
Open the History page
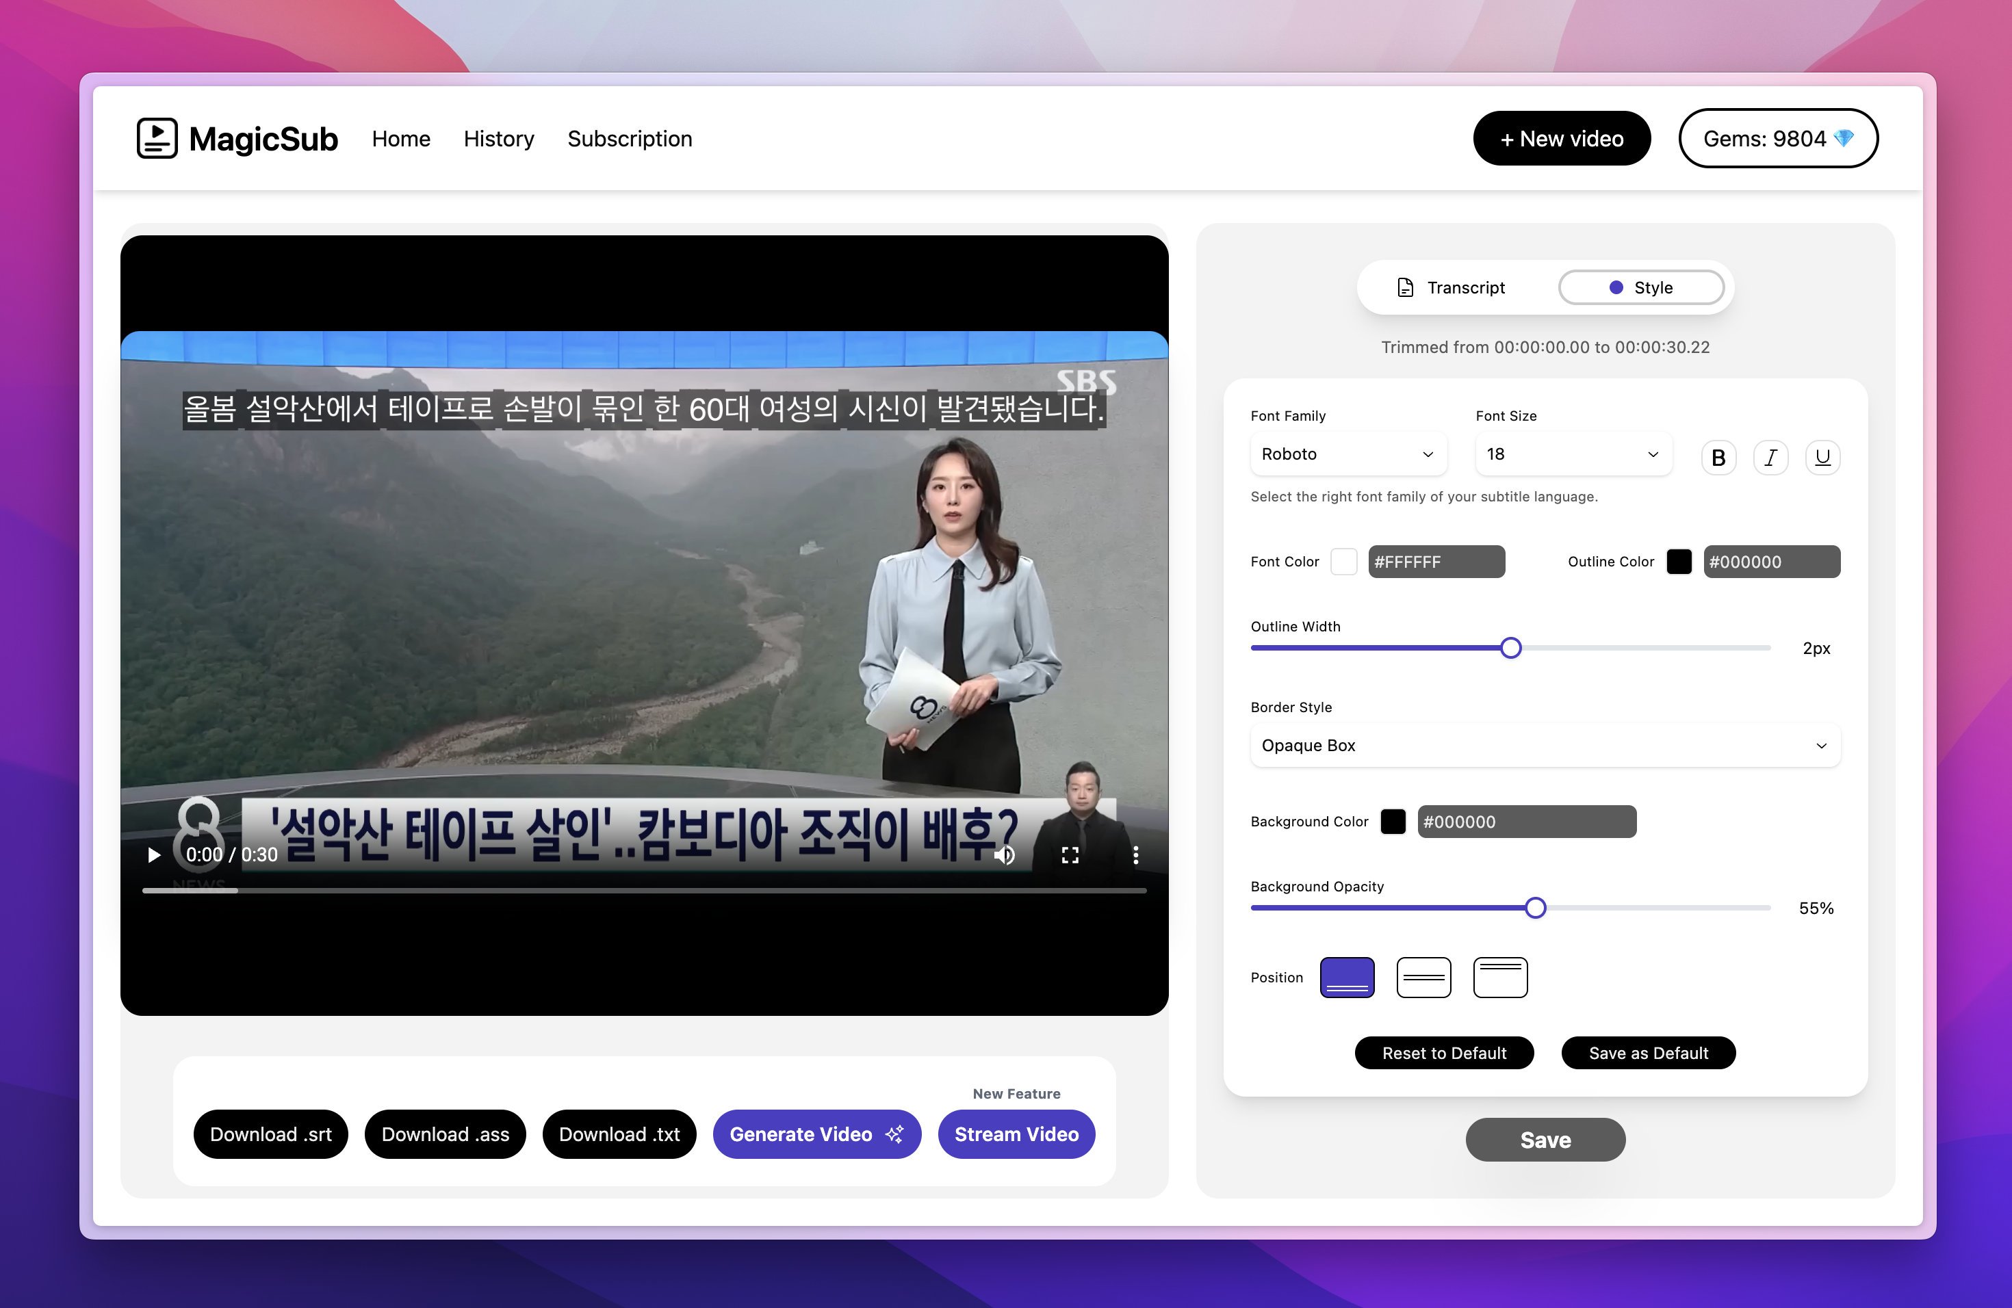point(499,139)
